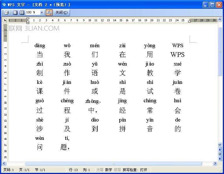Open the 100 % zoom dropdown arrow
The image size is (224, 174).
click(x=42, y=13)
